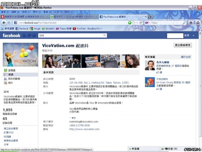
Task: Open the 聊天室 chat bar
Action: pos(178,149)
